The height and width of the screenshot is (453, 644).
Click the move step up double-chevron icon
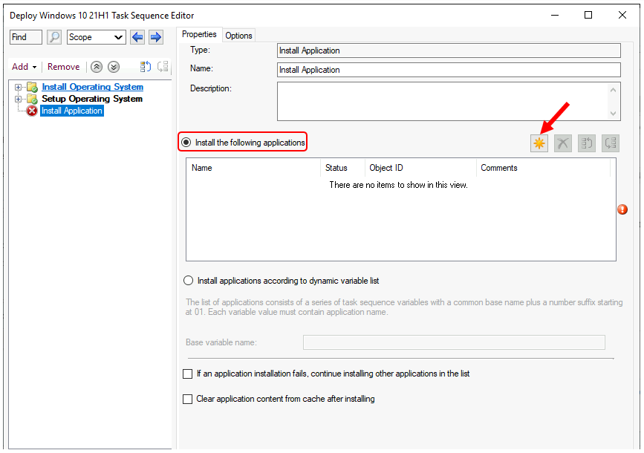pyautogui.click(x=97, y=67)
